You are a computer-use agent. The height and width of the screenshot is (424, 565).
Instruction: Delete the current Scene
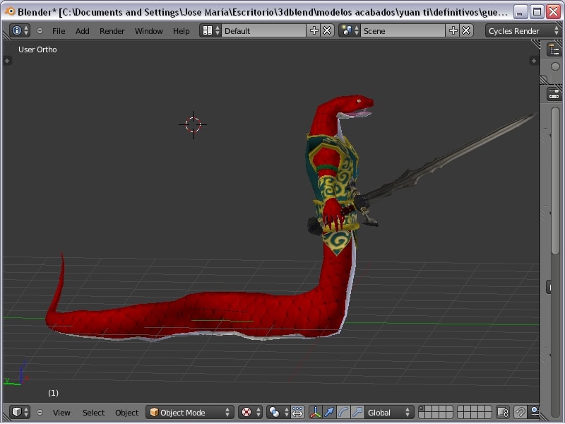coord(466,30)
